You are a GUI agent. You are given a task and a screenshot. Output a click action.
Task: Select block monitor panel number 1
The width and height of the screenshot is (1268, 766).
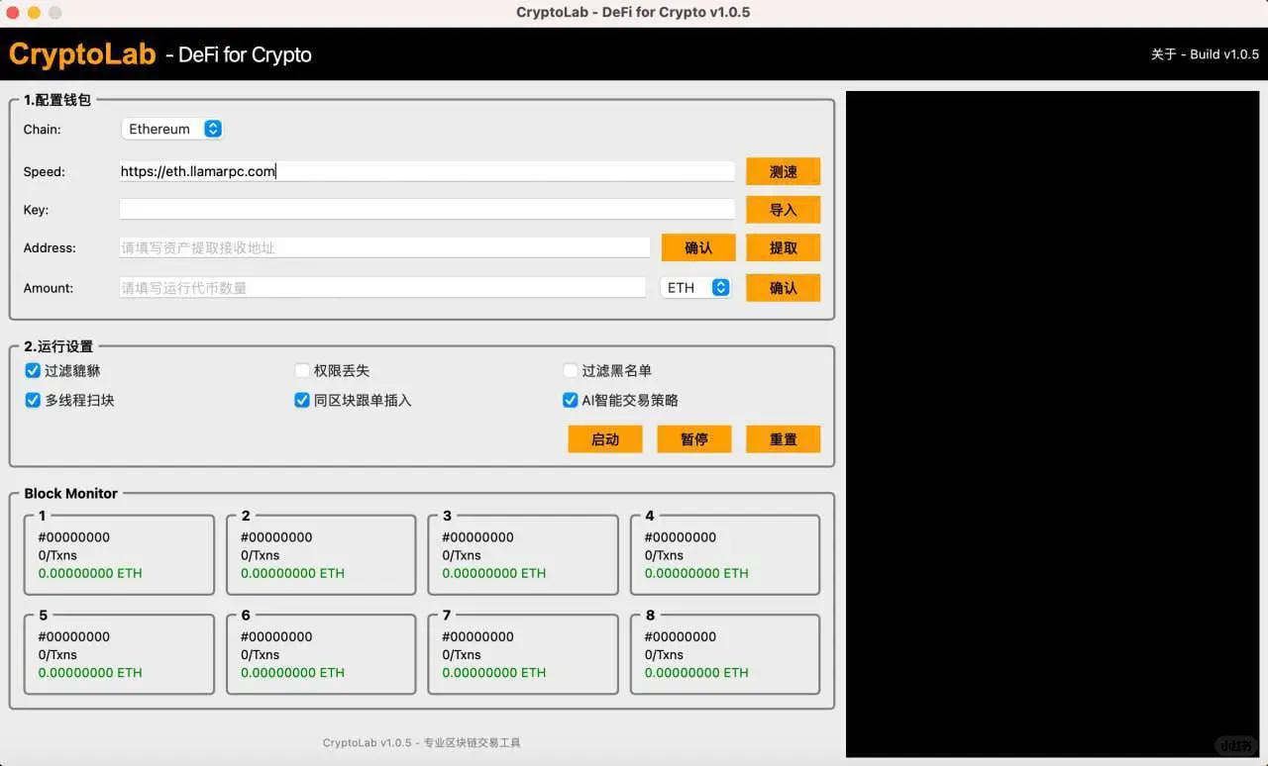pyautogui.click(x=119, y=554)
